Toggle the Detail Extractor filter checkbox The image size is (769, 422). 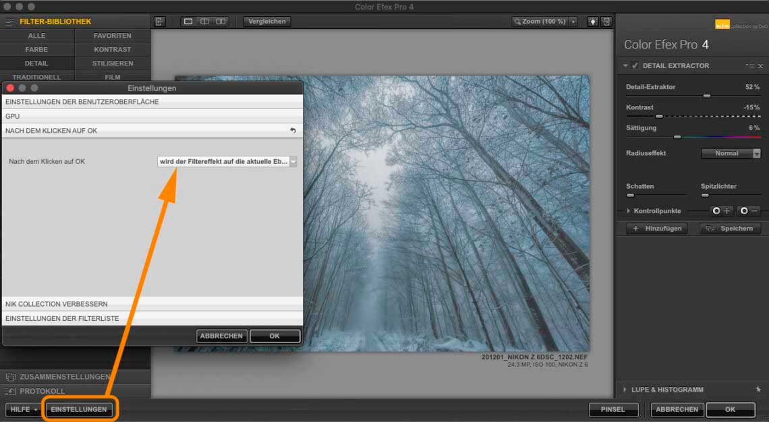coord(635,65)
